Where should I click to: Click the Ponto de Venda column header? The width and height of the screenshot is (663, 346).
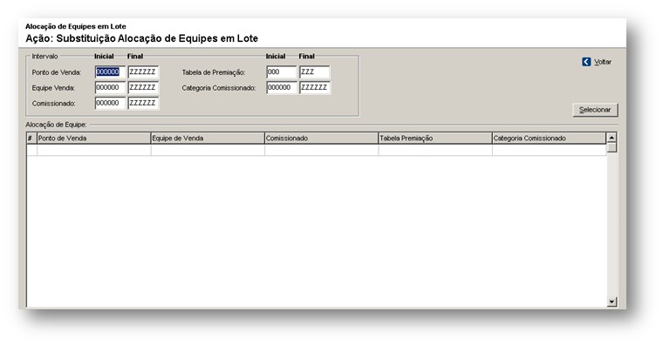[94, 139]
